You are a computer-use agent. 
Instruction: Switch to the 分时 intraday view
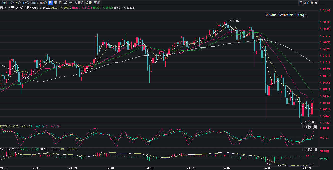(x=4, y=3)
